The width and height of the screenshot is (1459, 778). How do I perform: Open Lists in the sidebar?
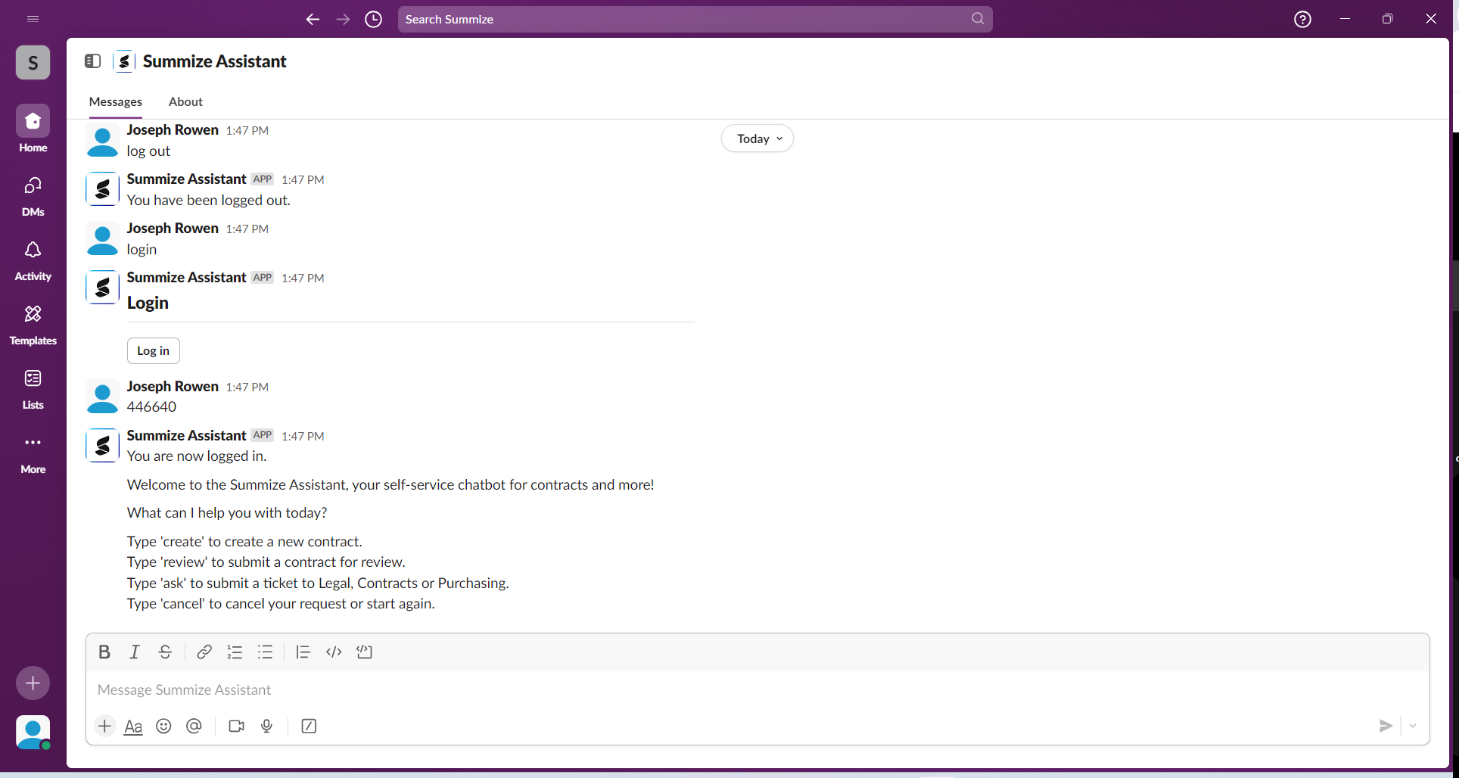(33, 389)
